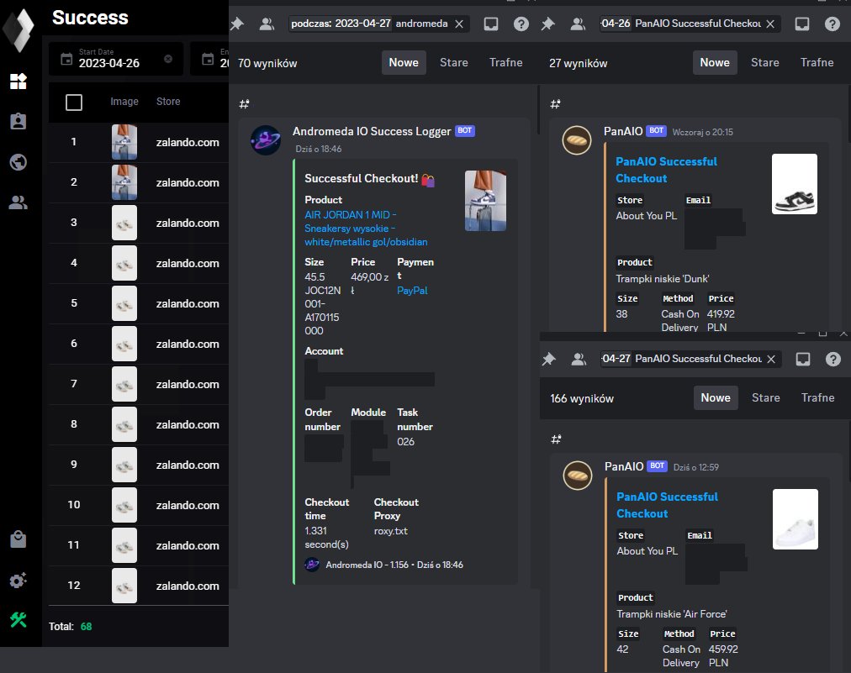Select the green tools icon at sidebar bottom
851x673 pixels.
[x=20, y=620]
